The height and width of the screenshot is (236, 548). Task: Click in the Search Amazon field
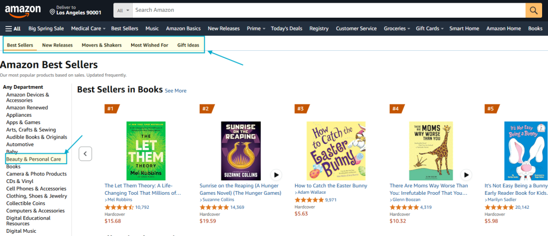[326, 10]
